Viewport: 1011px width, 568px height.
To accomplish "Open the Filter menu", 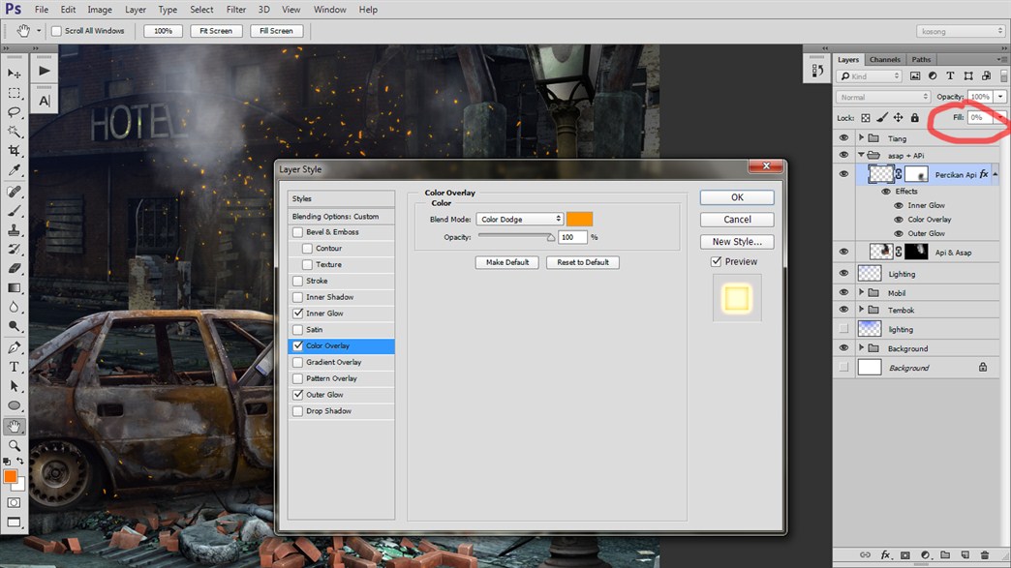I will click(236, 10).
